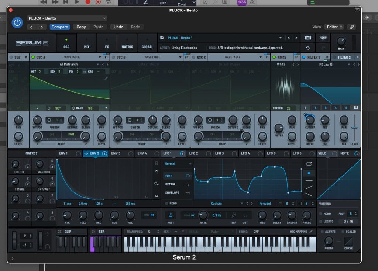378x271 pixels.
Task: Click the LFO host anchor icon
Action: [171, 215]
